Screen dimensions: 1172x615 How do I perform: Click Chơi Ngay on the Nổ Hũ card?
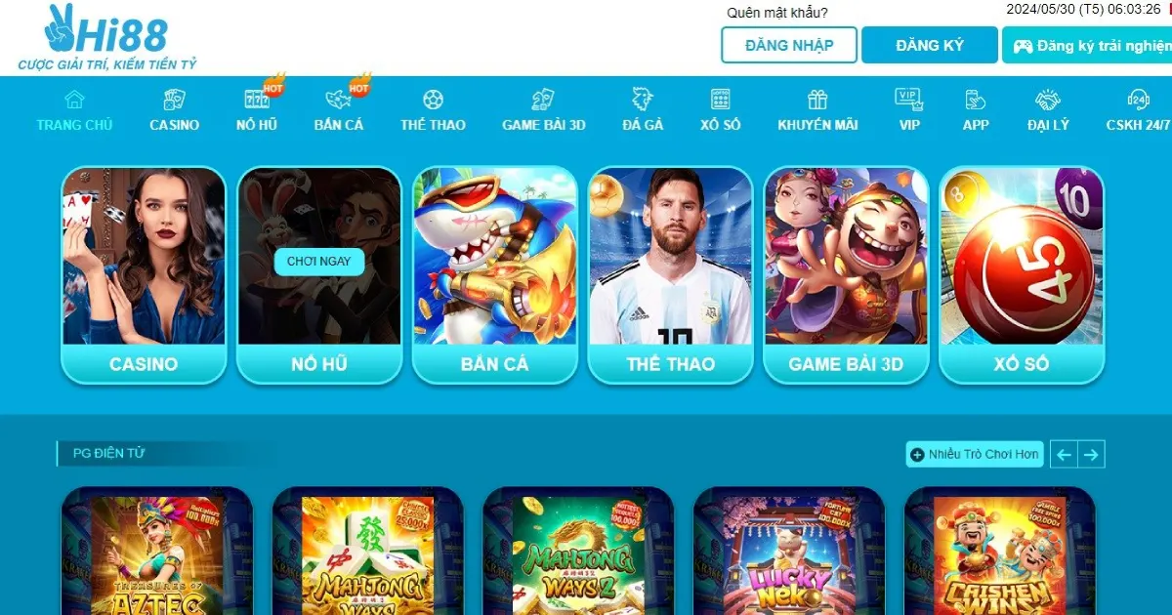click(318, 262)
